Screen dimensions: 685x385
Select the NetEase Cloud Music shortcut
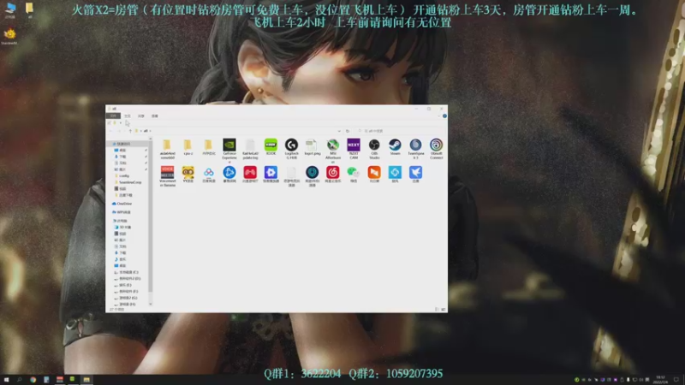click(x=333, y=175)
